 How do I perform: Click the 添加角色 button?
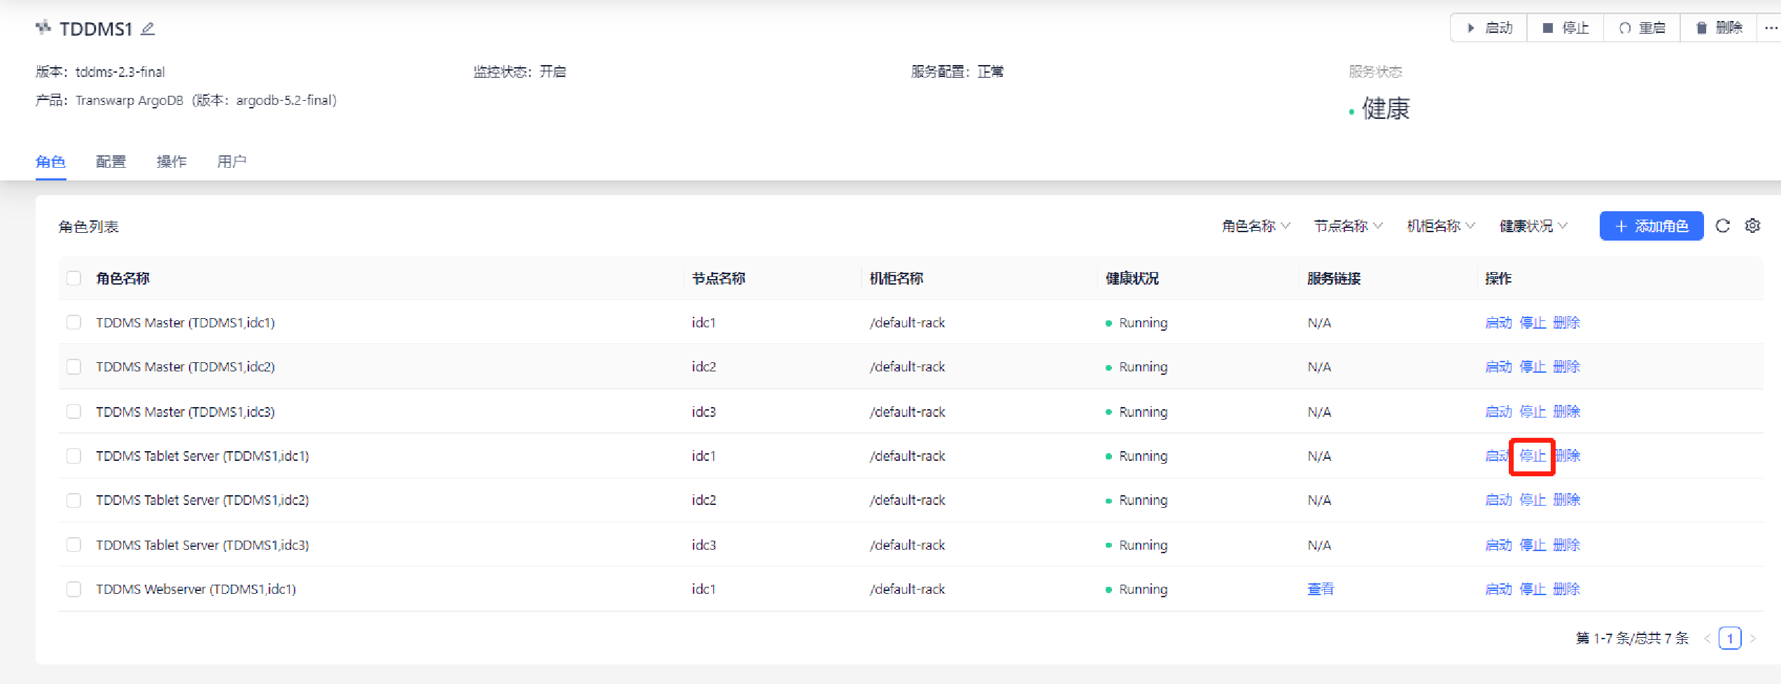[1652, 226]
